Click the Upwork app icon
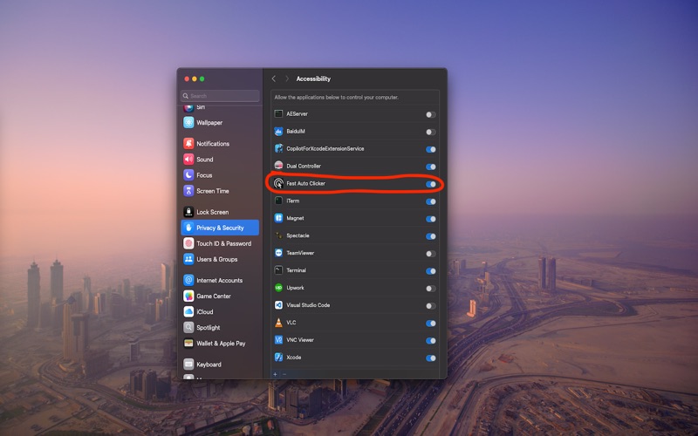The image size is (698, 436). pos(278,288)
